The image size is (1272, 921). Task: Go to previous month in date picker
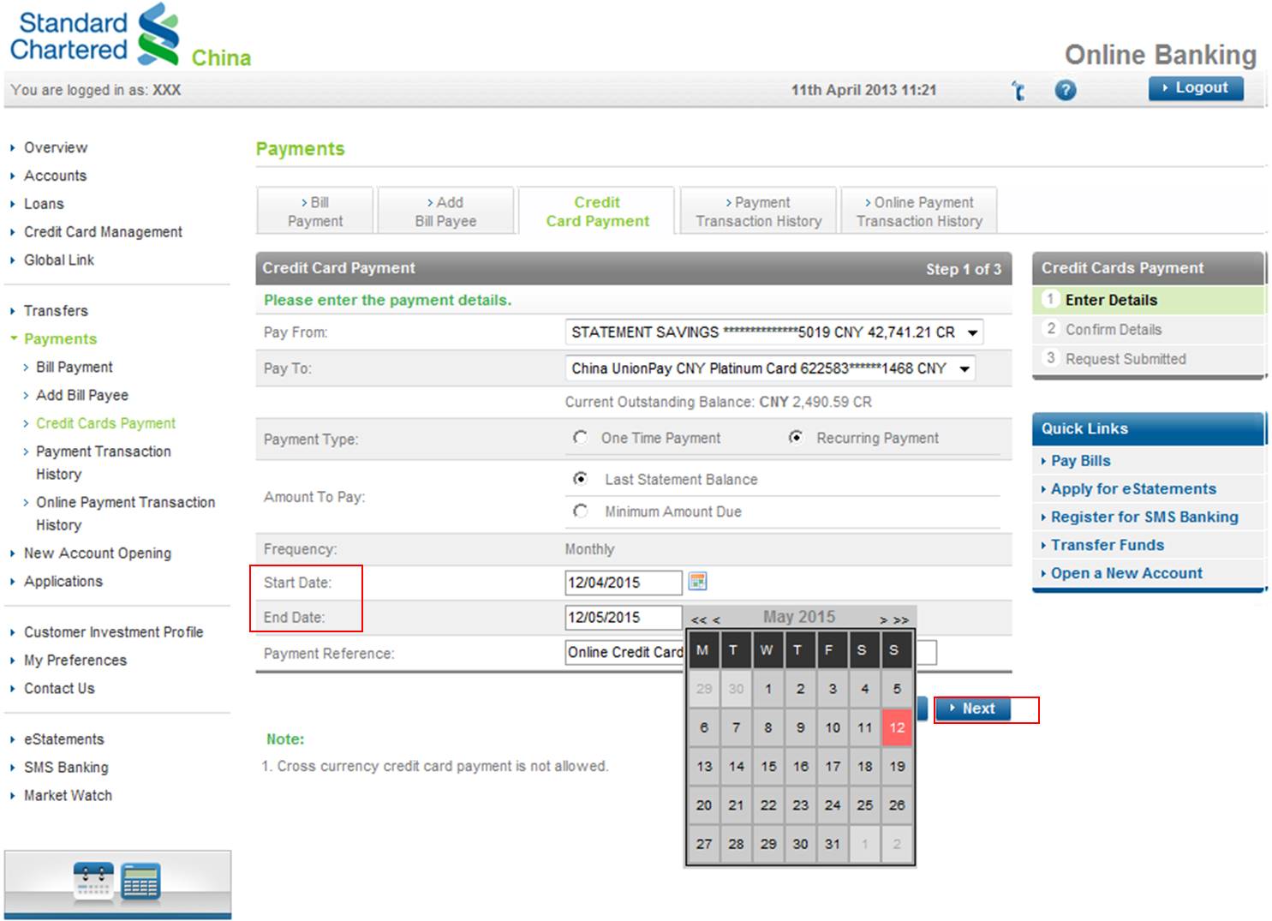716,619
